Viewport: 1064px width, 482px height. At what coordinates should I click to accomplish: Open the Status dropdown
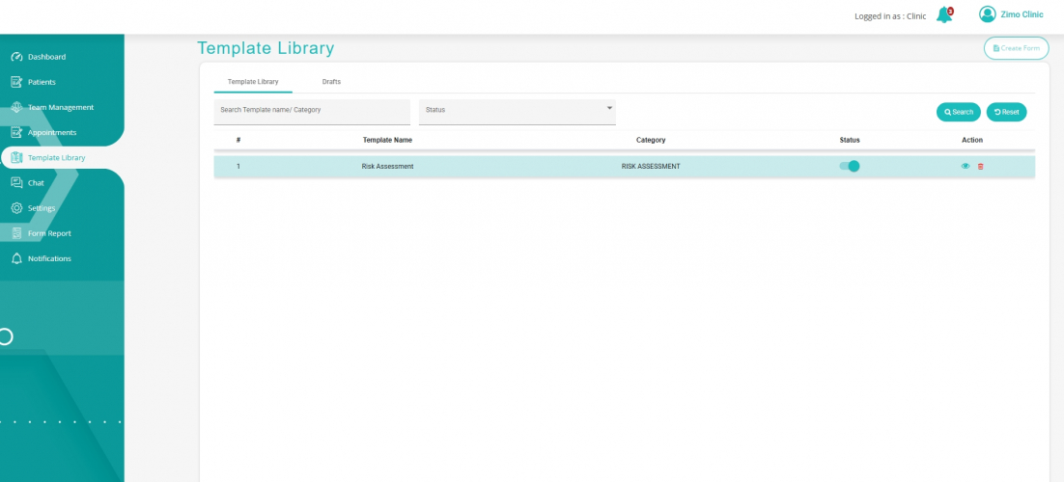[518, 112]
